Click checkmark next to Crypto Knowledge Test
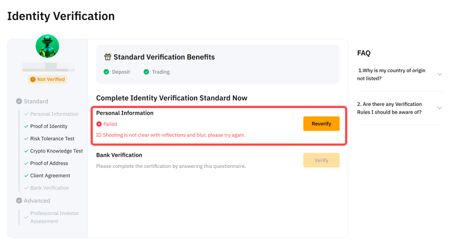Image resolution: width=449 pixels, height=246 pixels. (26, 151)
